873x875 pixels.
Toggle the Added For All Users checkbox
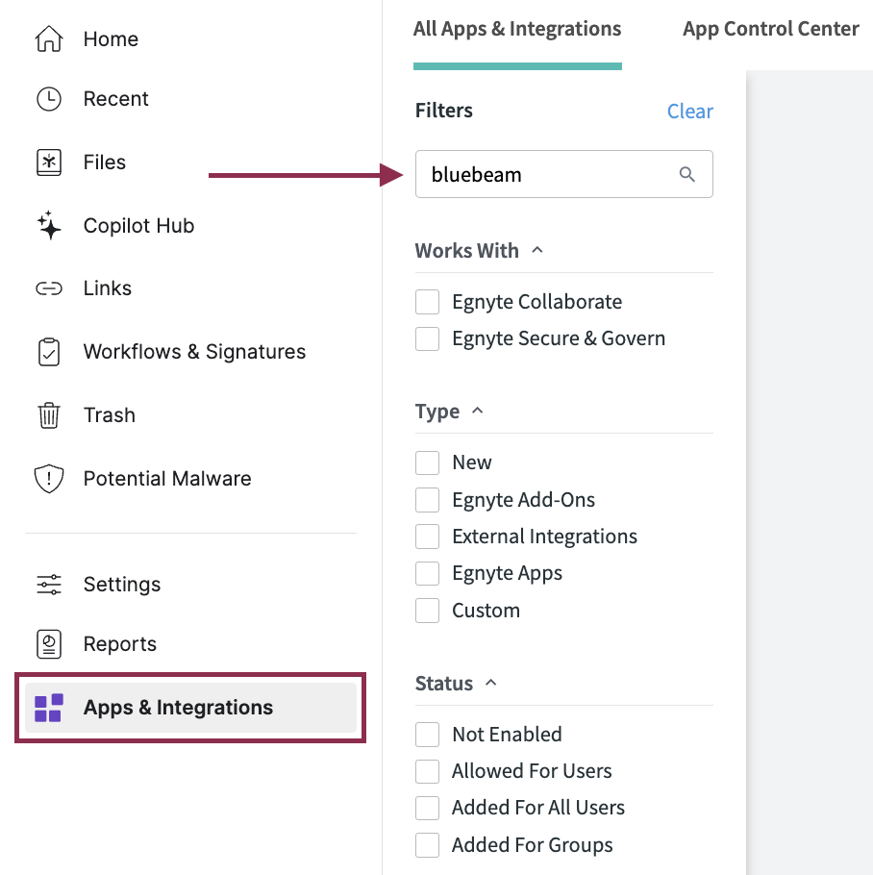coord(427,808)
